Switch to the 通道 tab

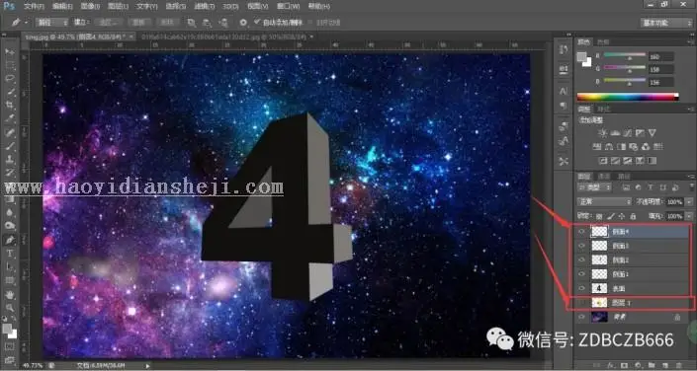click(x=604, y=177)
